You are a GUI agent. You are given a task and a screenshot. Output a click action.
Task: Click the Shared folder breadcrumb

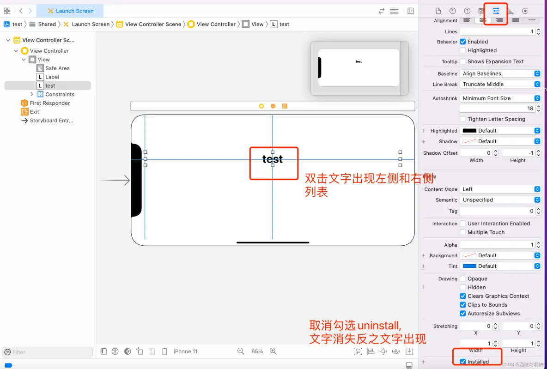pyautogui.click(x=43, y=24)
